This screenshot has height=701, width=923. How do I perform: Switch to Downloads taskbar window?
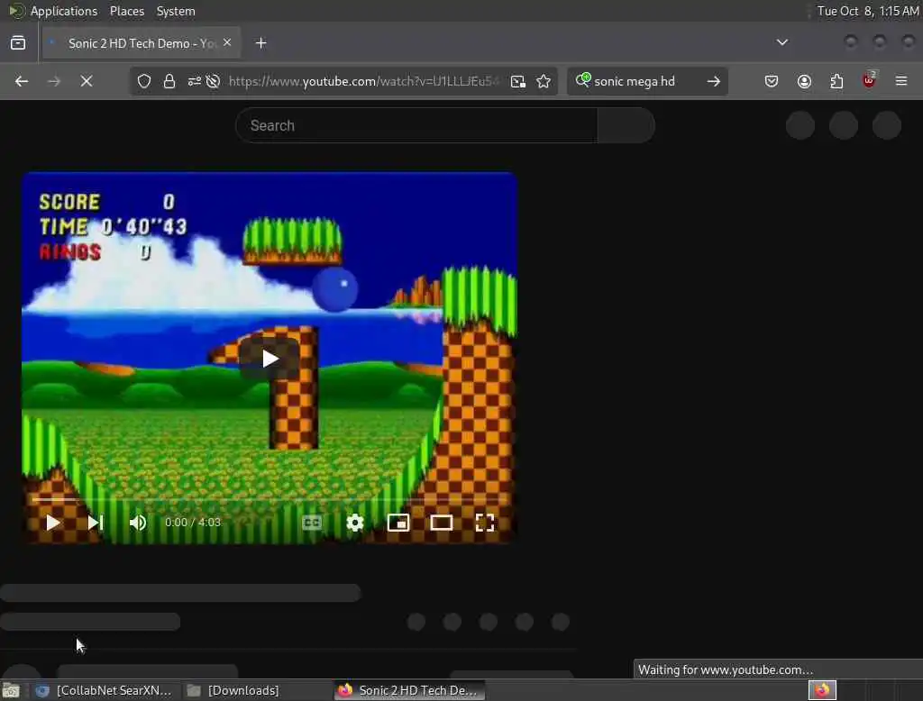(233, 690)
